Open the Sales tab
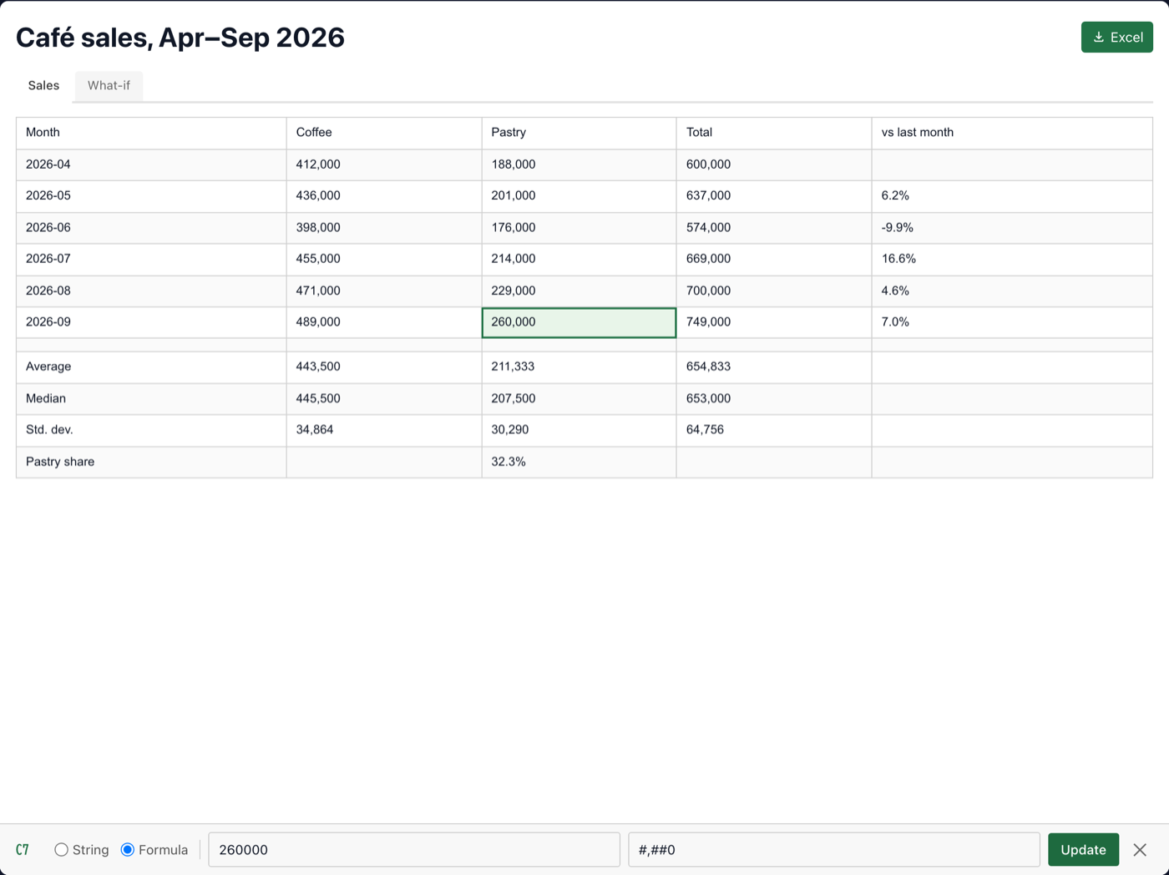The height and width of the screenshot is (875, 1169). [x=43, y=85]
